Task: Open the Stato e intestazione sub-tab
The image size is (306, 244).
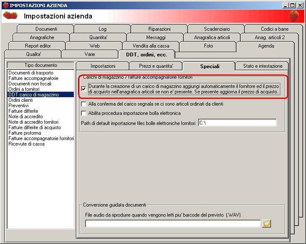Action: coord(263,66)
